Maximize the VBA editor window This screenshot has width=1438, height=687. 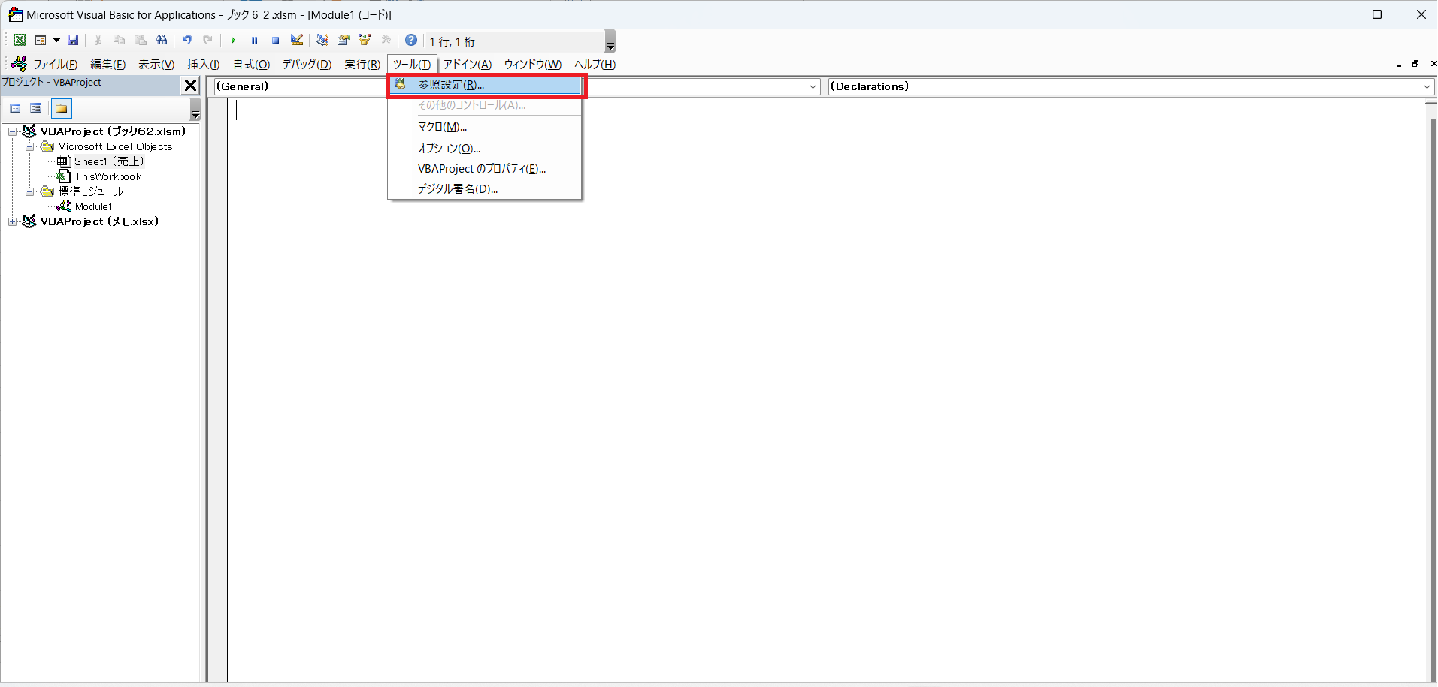point(1377,14)
